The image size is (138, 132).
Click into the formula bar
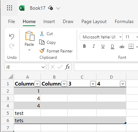(x=106, y=67)
